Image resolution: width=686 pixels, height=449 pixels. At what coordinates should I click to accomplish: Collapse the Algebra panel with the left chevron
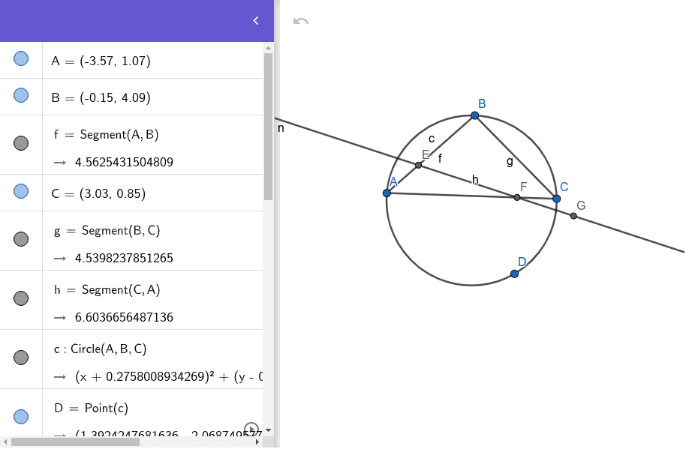[254, 21]
